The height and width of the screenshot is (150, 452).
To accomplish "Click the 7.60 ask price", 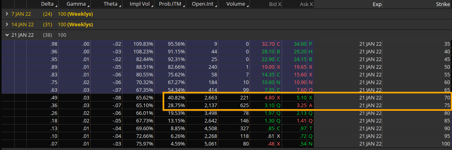I will (301, 90).
